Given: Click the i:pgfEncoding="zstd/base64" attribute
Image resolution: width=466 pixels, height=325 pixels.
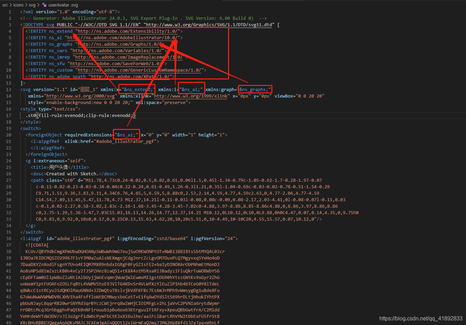Looking at the screenshot, I should pyautogui.click(x=152, y=239).
